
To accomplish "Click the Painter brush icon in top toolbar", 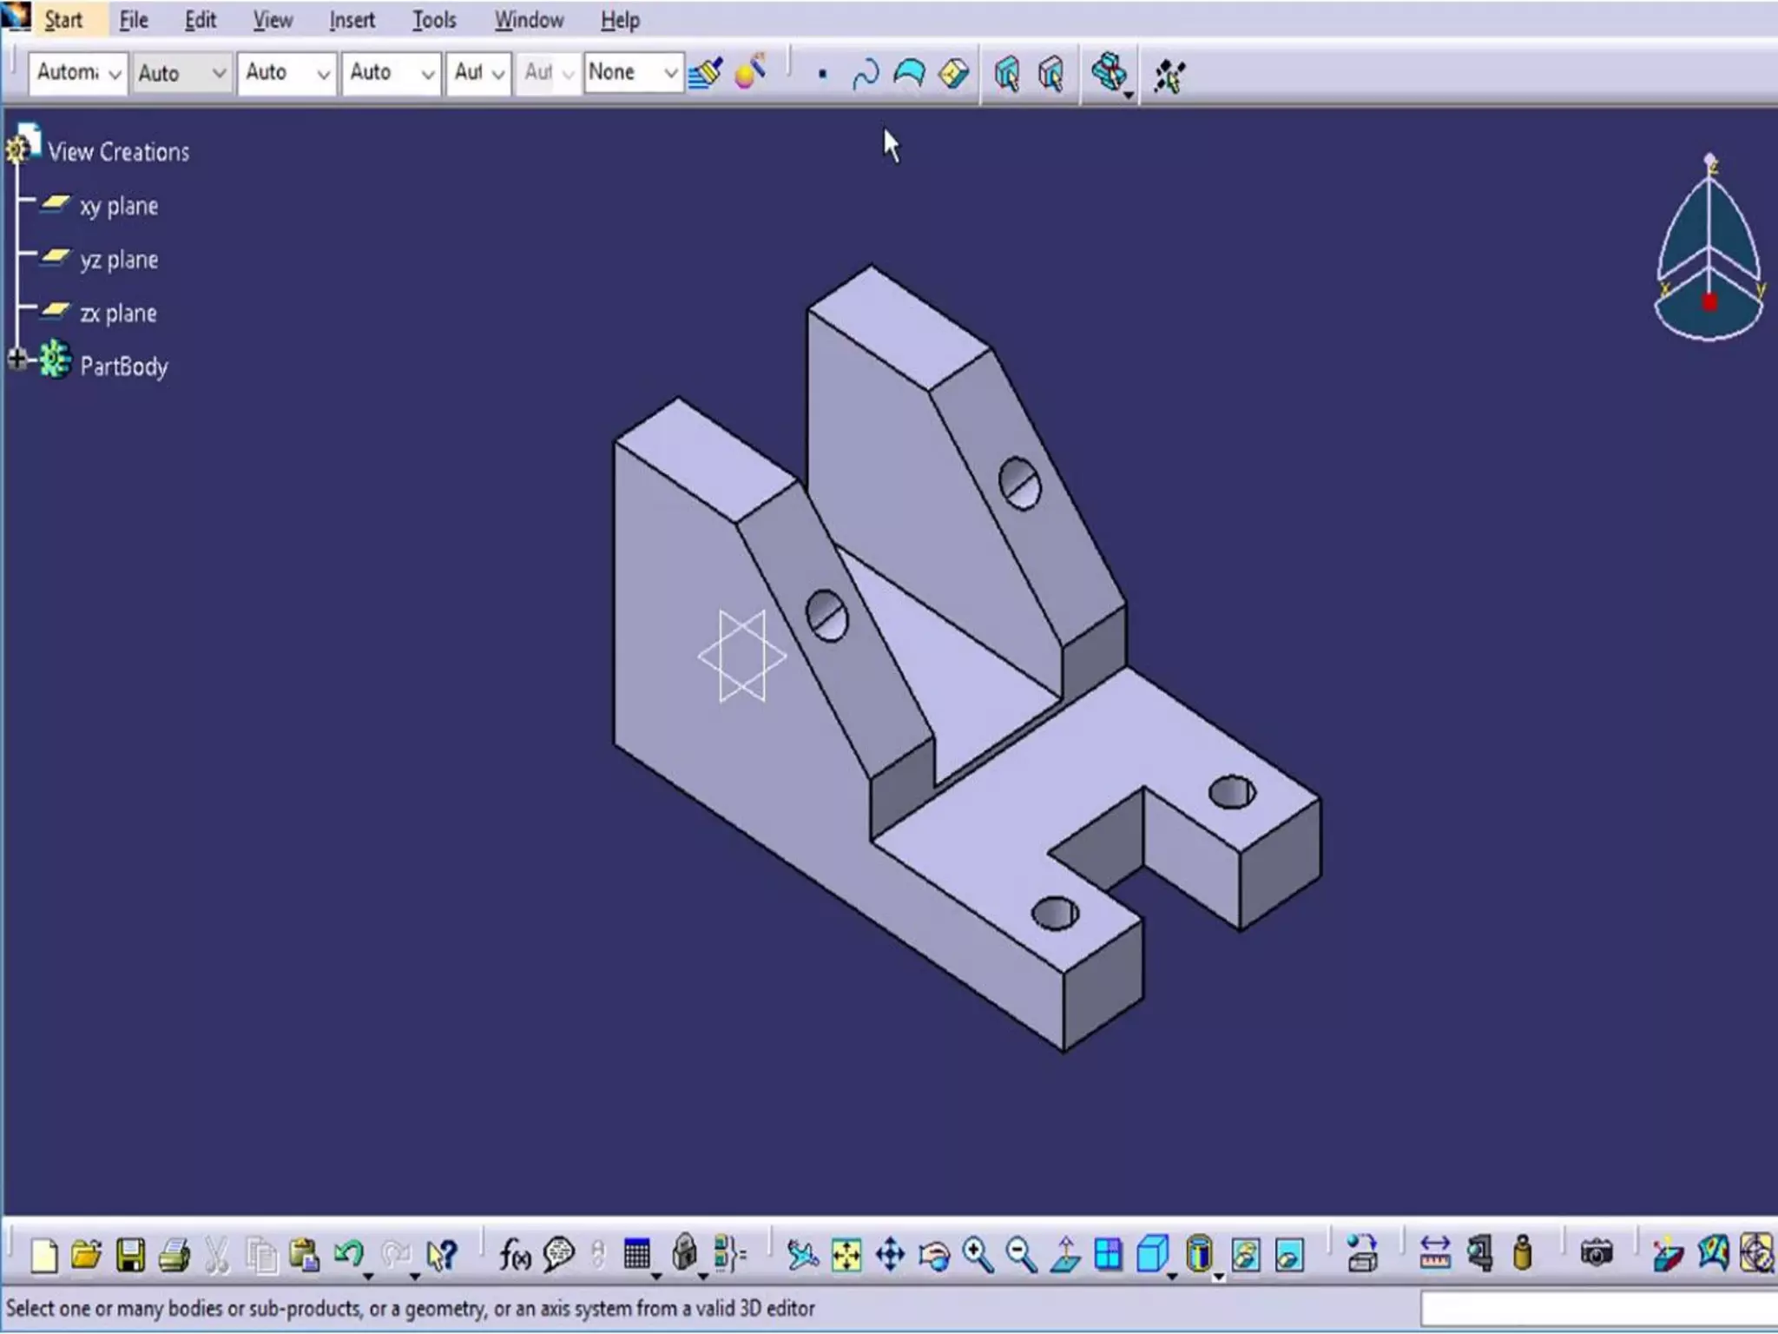I will point(706,73).
